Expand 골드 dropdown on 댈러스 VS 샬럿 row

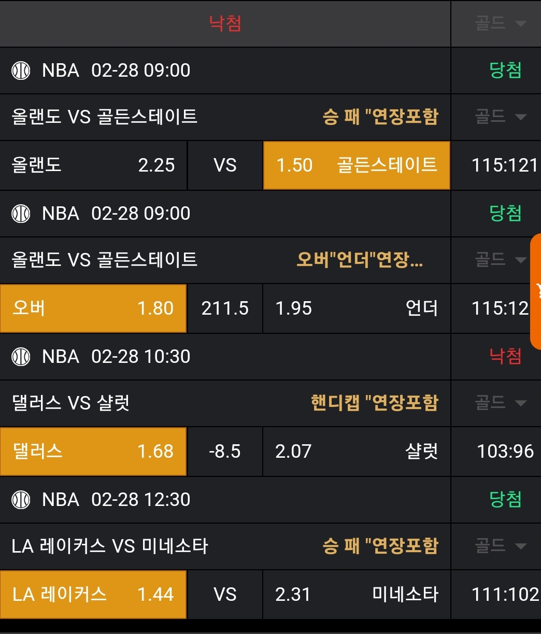[500, 403]
